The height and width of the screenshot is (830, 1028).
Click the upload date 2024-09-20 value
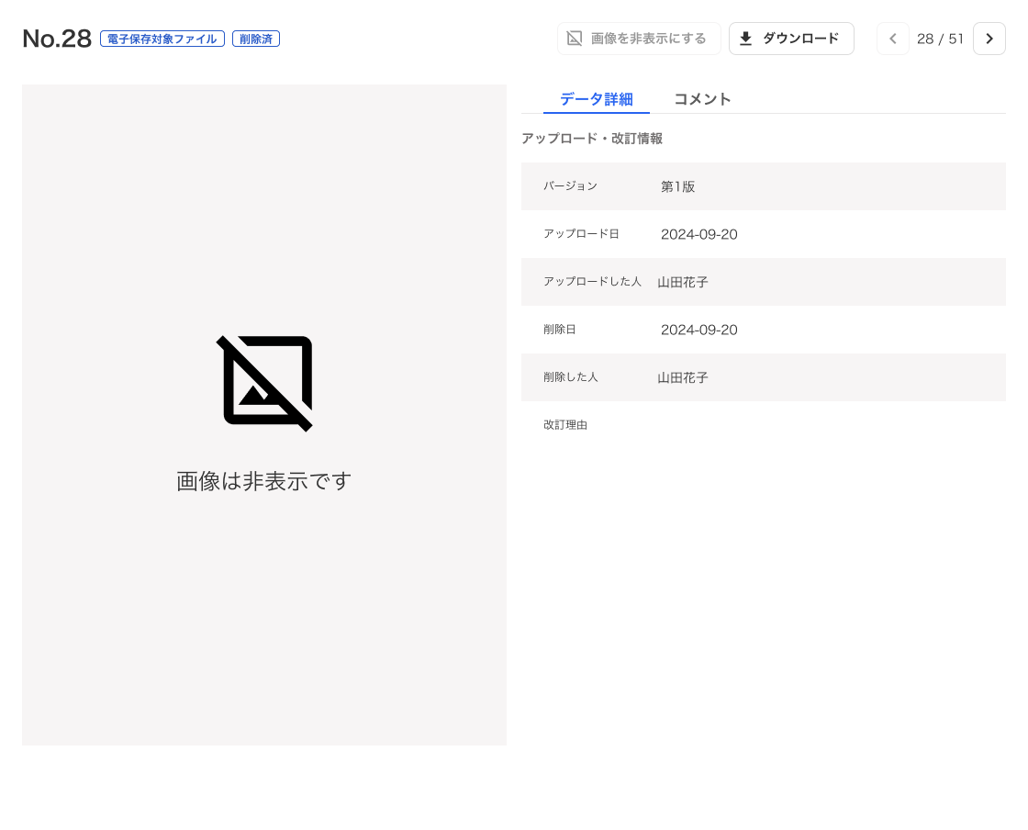click(x=698, y=234)
